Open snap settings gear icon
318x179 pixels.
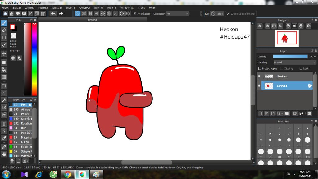pyautogui.click(x=128, y=14)
